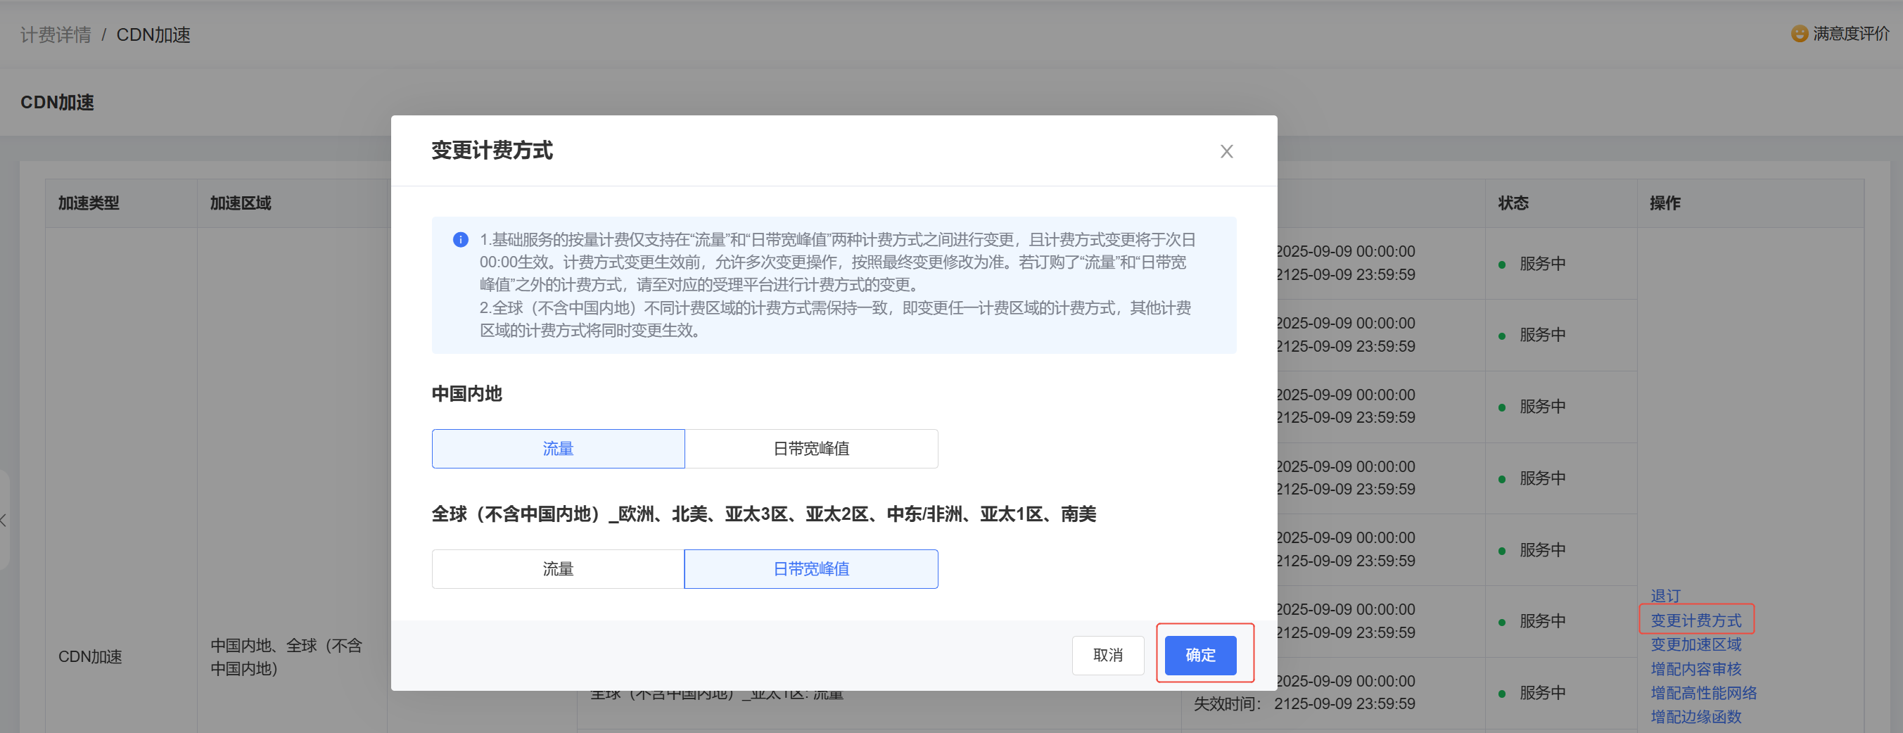Click the 取消 button
1903x733 pixels.
(1107, 656)
